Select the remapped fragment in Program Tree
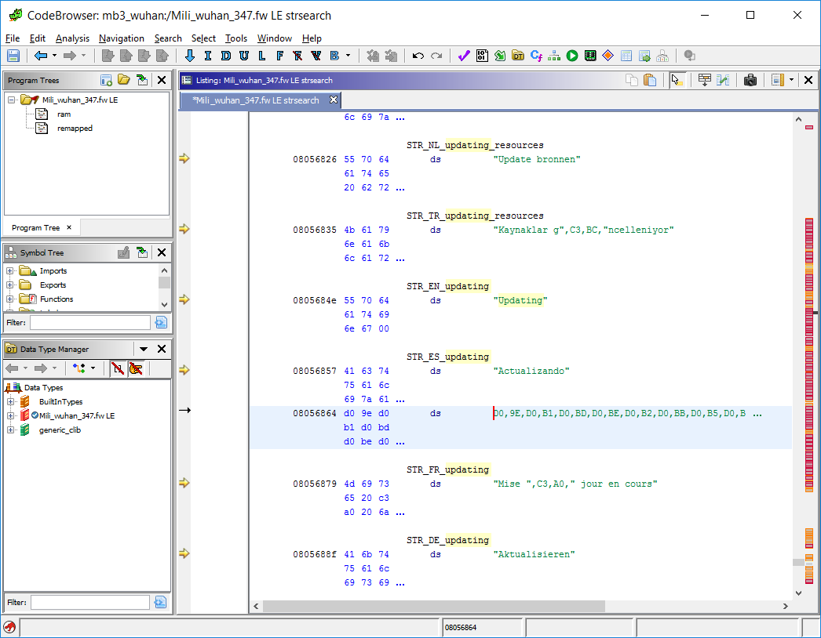Viewport: 821px width, 638px height. coord(75,128)
